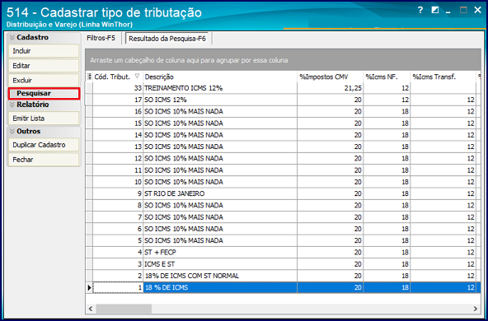Screen dimensions: 488x321
Task: Click the grid column chooser icon
Action: pos(90,77)
